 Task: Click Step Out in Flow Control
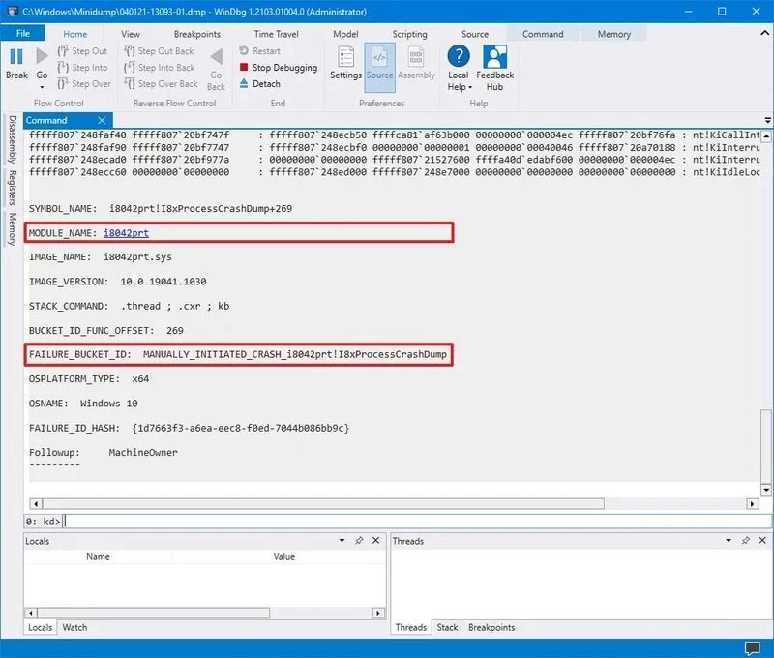(82, 51)
